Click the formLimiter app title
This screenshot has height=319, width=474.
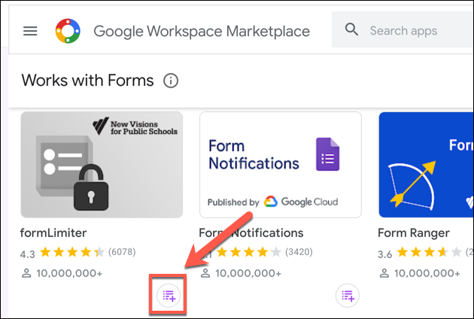[x=52, y=232]
